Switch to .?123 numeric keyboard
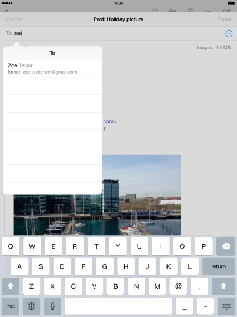Screen dimensions: 237x317 pos(11,306)
